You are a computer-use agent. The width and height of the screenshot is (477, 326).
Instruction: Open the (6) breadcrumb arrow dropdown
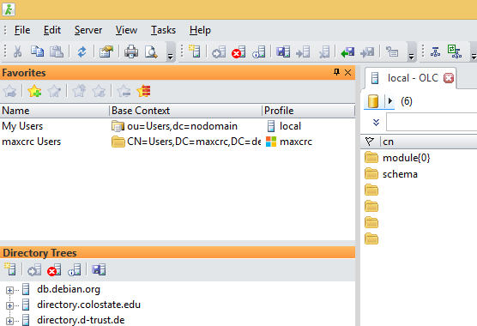tap(390, 100)
